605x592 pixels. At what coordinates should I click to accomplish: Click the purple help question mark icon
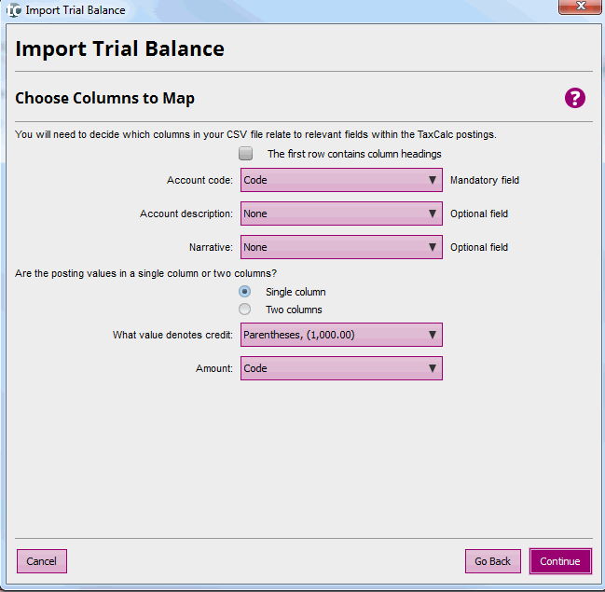574,98
